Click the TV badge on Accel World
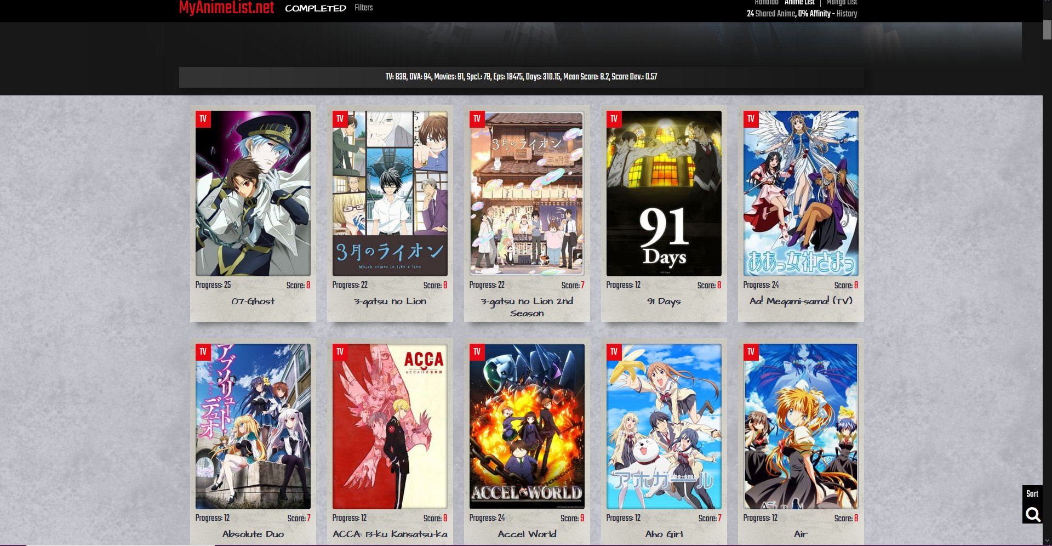 477,352
